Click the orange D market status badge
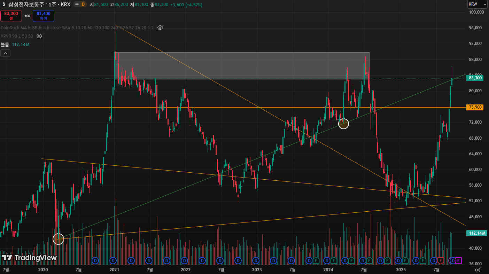The width and height of the screenshot is (489, 274). point(83,5)
